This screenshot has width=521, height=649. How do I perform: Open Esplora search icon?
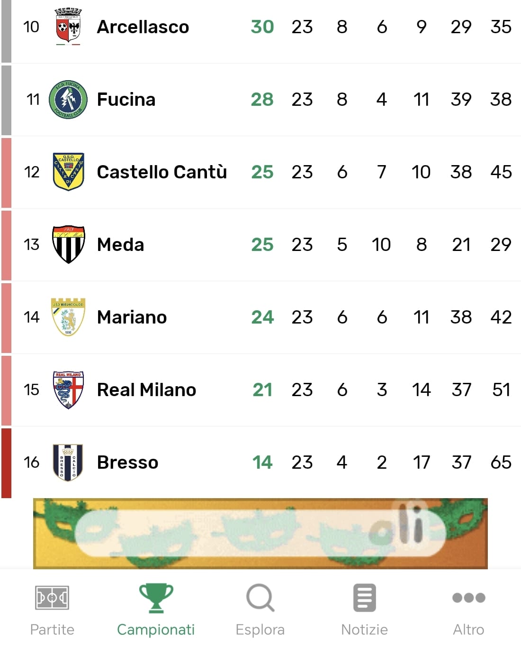click(260, 598)
